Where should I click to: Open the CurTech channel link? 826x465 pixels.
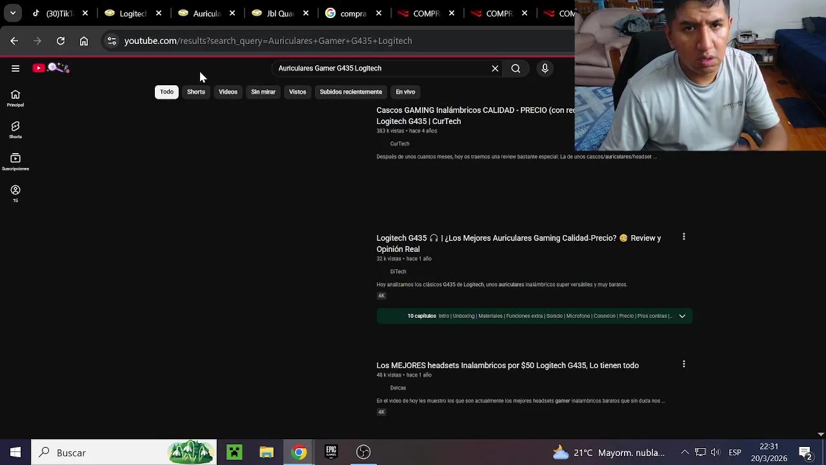(399, 143)
